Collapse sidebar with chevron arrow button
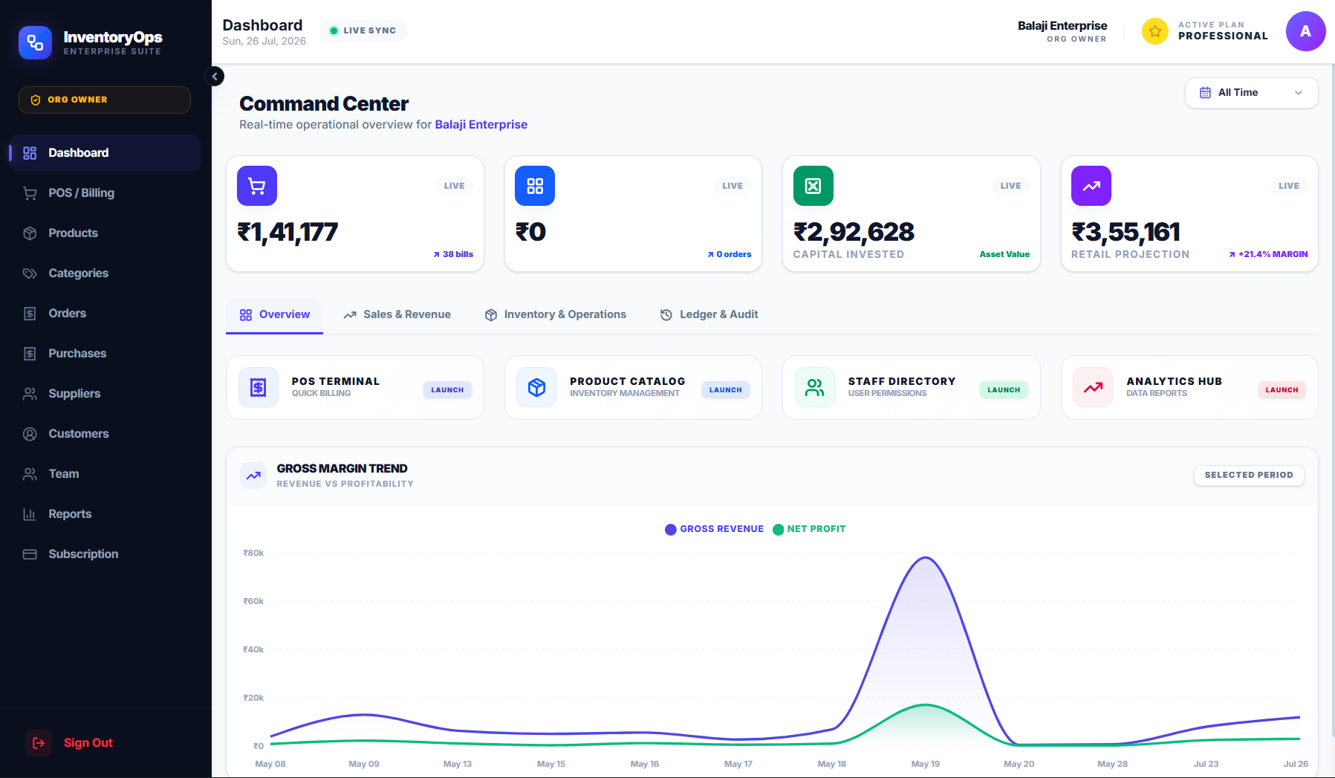This screenshot has width=1335, height=778. point(215,76)
